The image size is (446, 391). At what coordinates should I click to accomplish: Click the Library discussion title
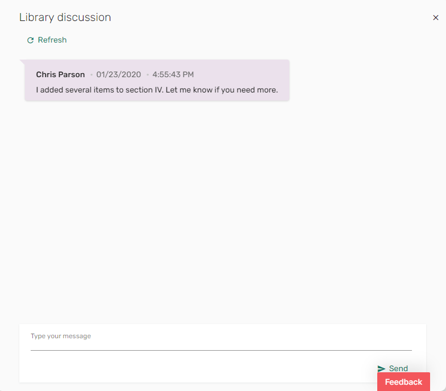(x=65, y=18)
